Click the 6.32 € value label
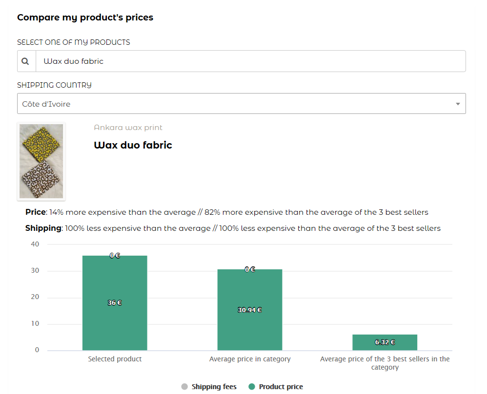This screenshot has height=394, width=487. click(385, 342)
